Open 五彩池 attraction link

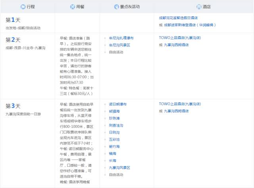point(114,139)
